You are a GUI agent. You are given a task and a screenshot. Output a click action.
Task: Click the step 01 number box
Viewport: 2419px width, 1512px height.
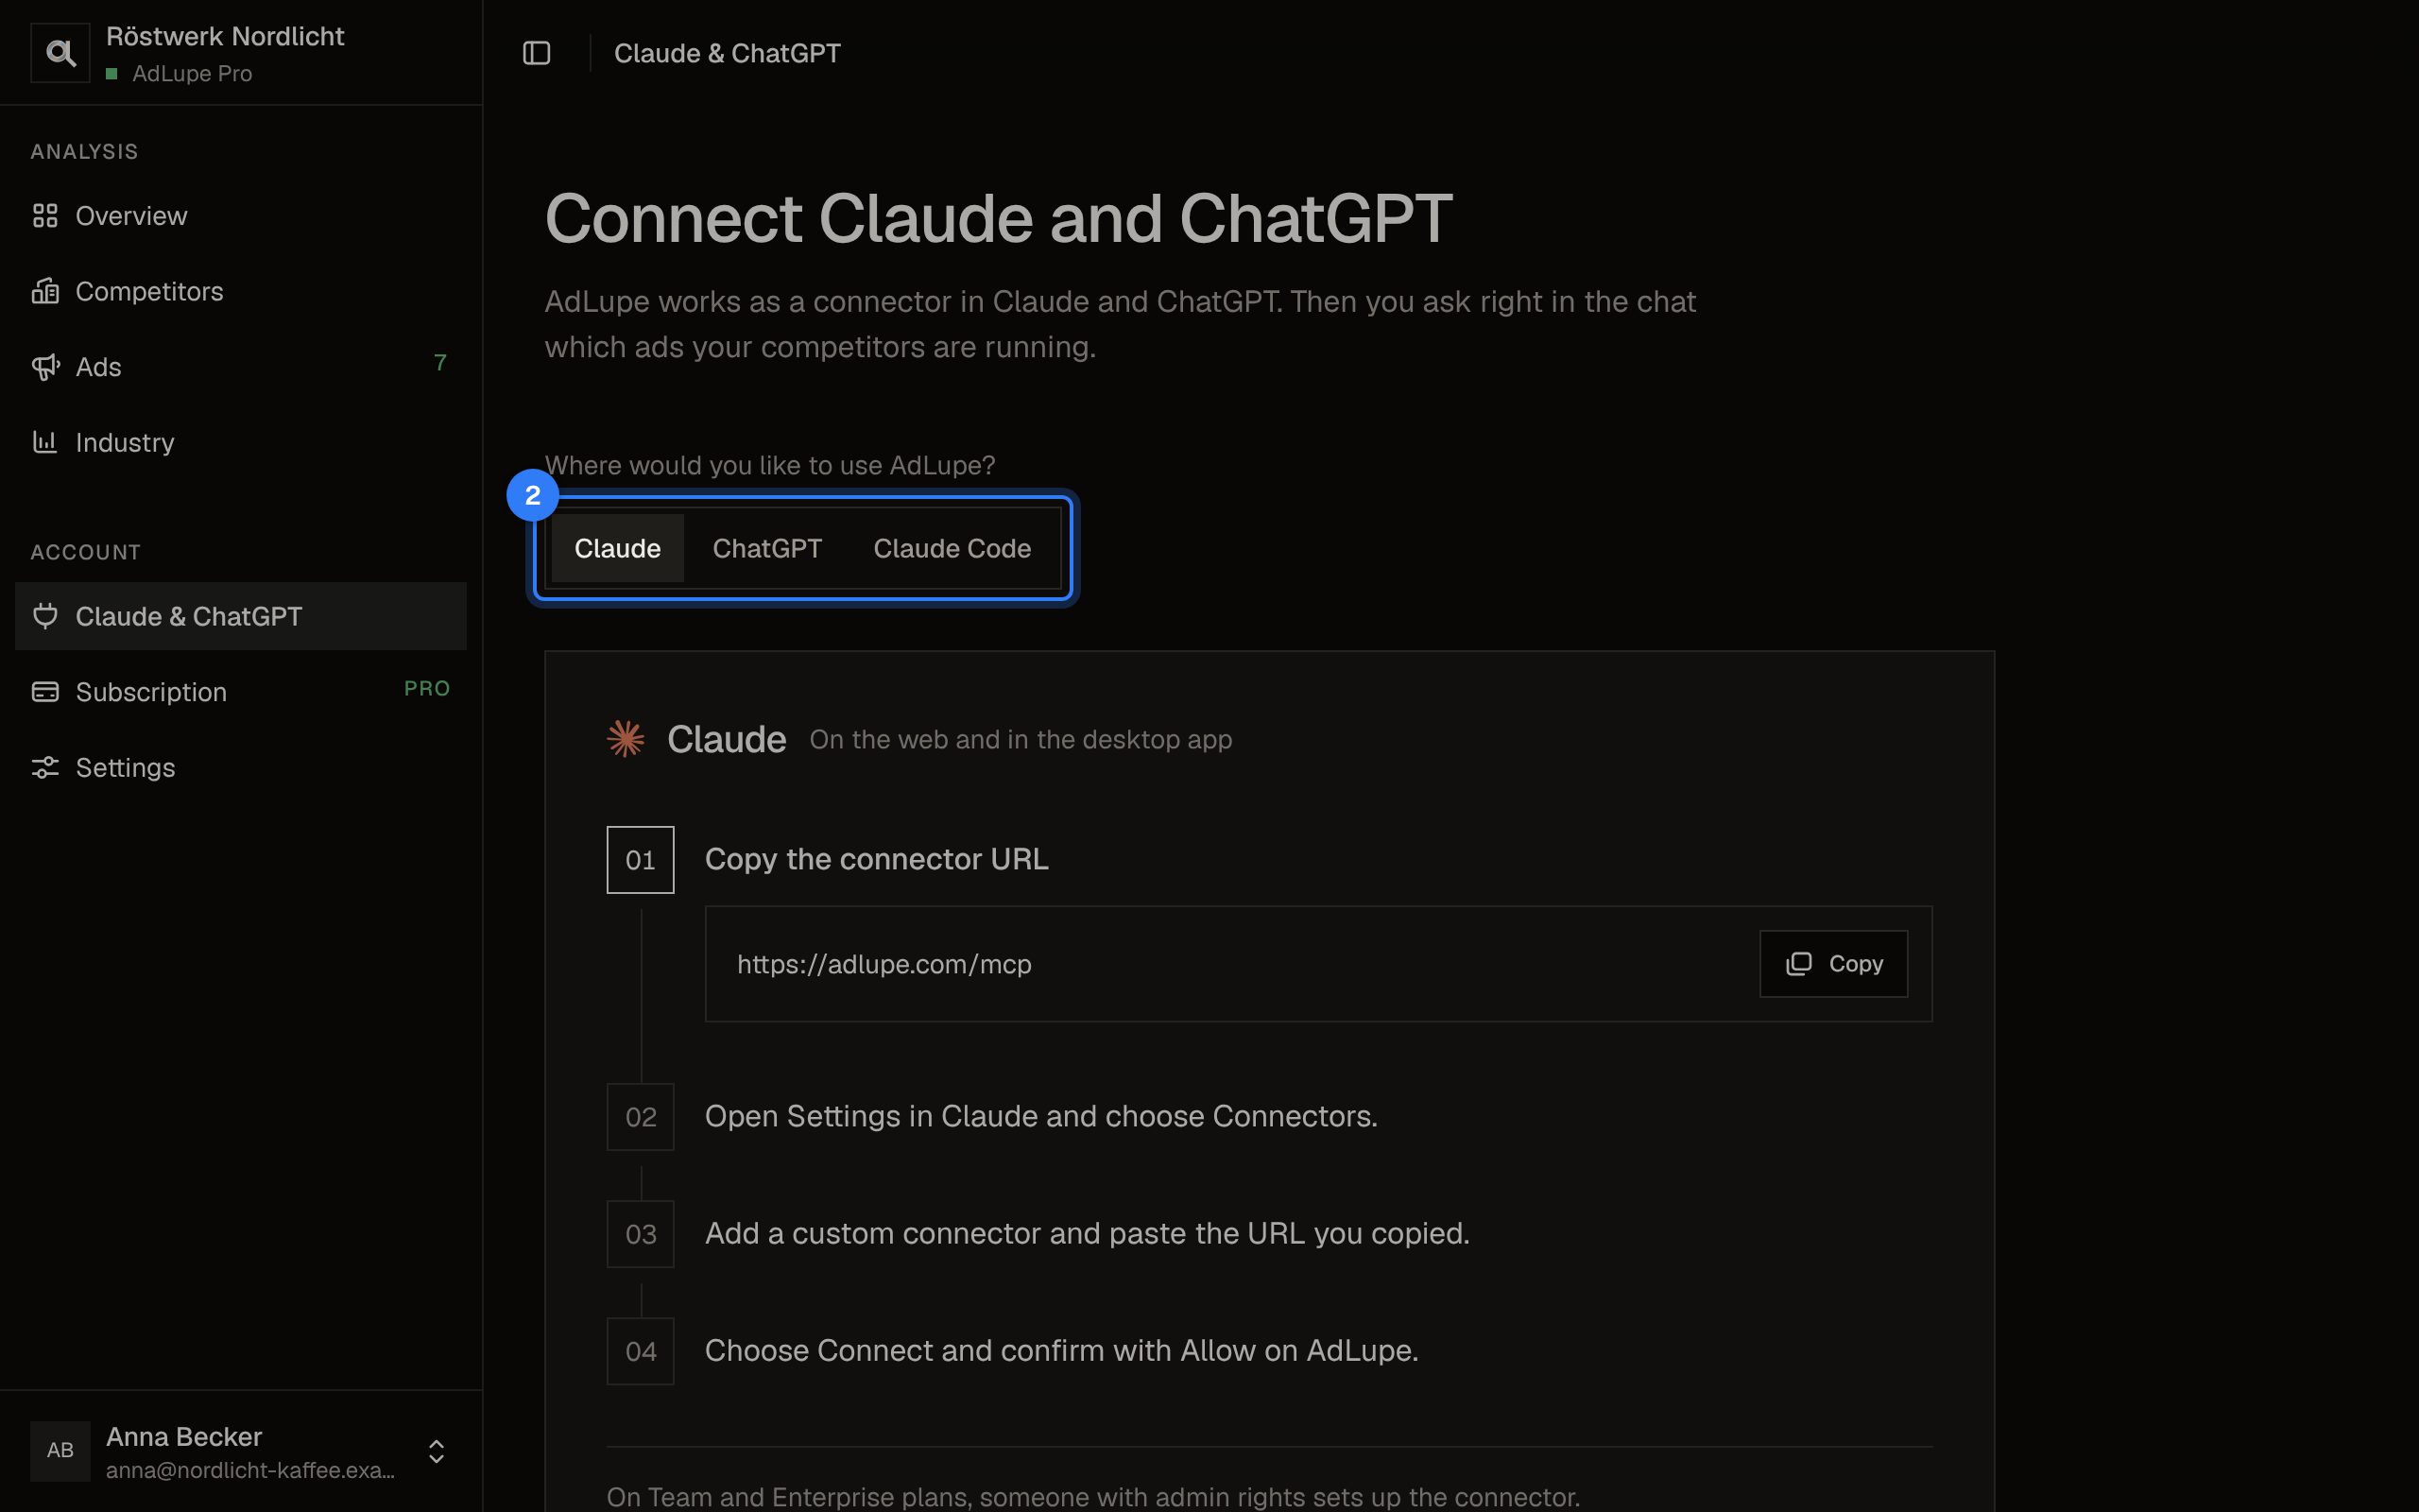(x=641, y=860)
